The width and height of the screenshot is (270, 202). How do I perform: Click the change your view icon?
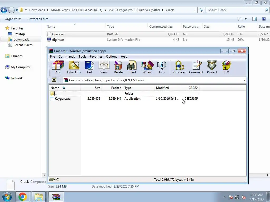pos(240,19)
